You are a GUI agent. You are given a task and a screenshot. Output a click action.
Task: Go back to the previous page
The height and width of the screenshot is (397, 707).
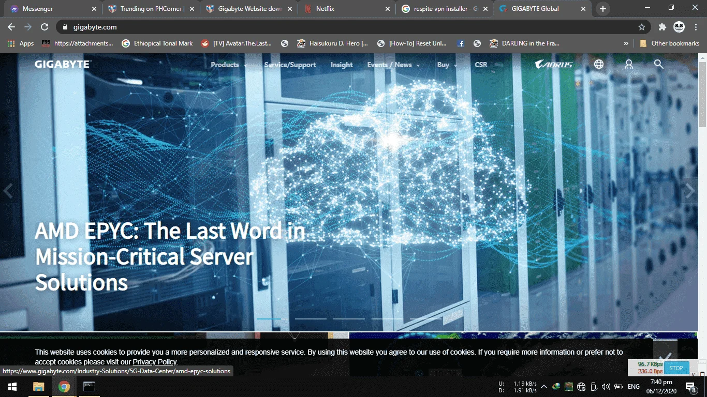point(11,27)
